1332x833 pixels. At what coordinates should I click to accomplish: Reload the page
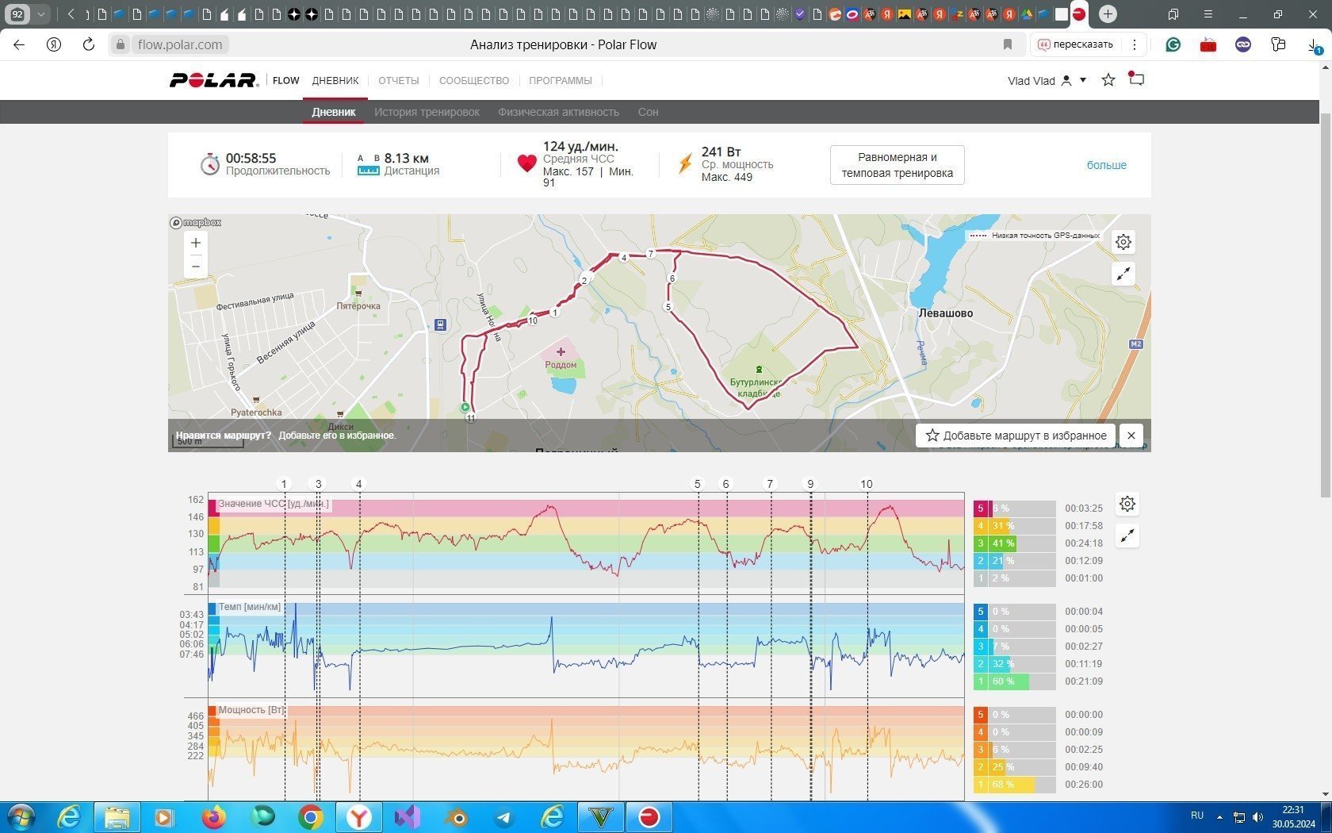pyautogui.click(x=89, y=44)
